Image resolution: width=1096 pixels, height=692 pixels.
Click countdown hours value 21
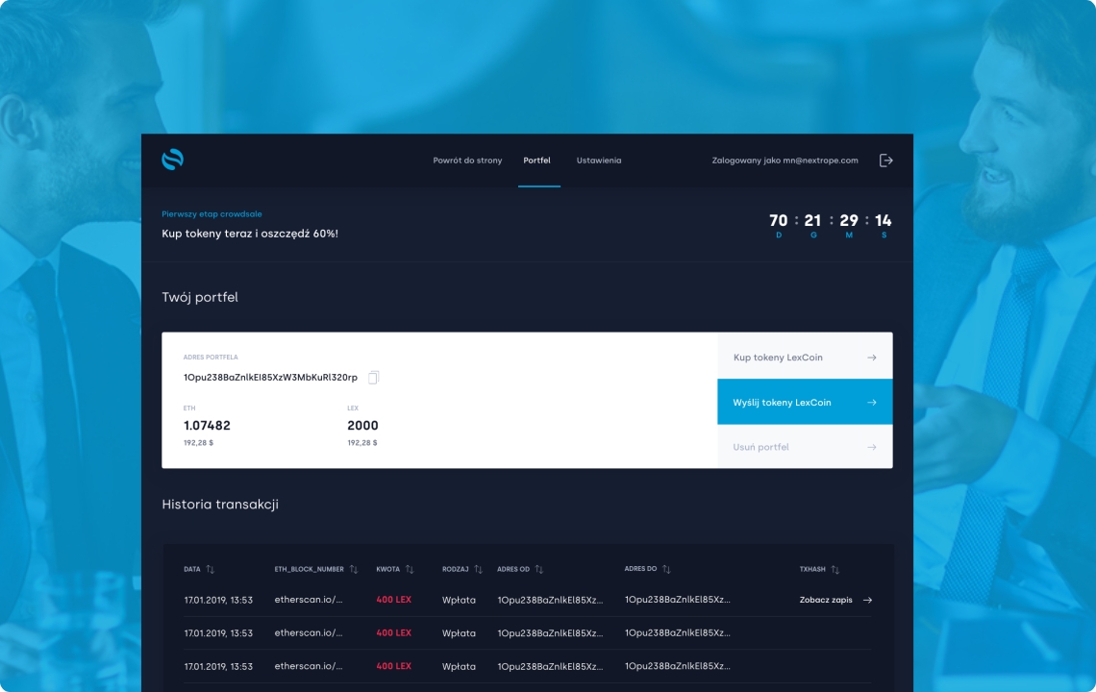812,221
